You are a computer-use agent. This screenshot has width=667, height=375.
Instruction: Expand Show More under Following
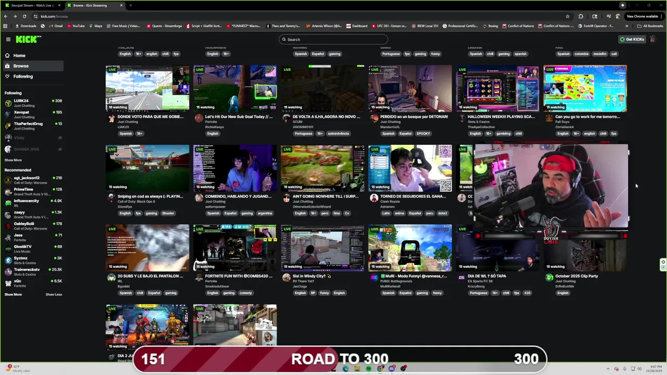[13, 160]
